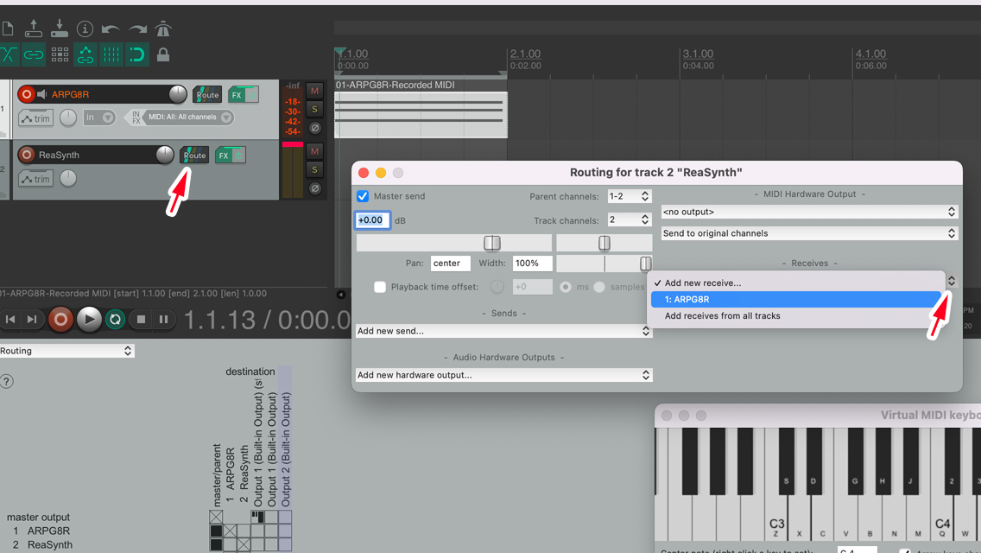The height and width of the screenshot is (553, 981).
Task: Open project settings info icon
Action: click(x=85, y=29)
